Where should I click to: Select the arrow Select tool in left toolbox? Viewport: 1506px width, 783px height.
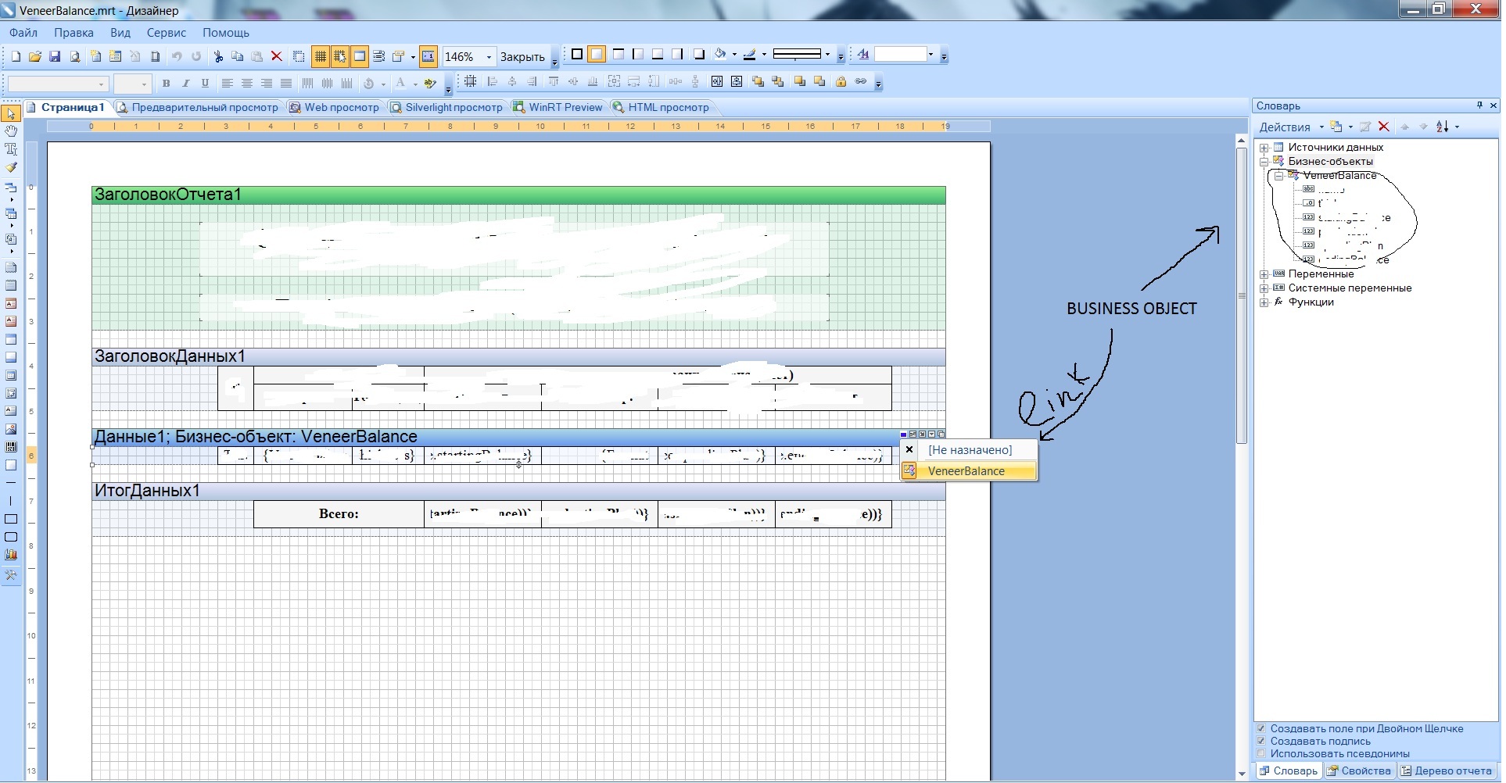pos(11,113)
